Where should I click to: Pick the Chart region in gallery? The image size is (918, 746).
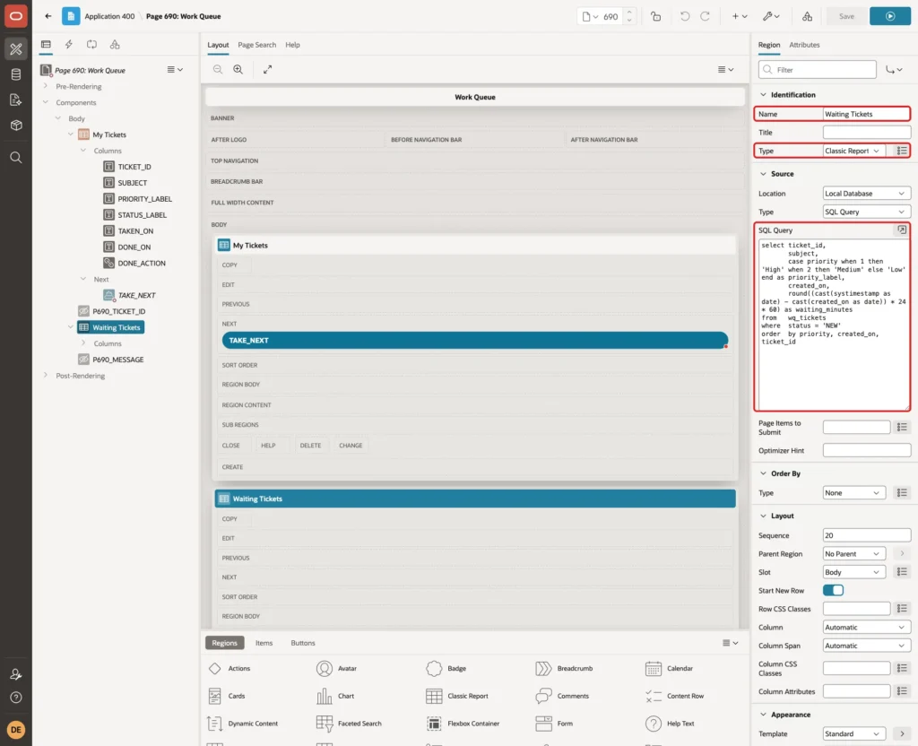pos(335,696)
